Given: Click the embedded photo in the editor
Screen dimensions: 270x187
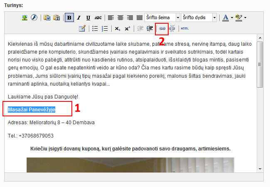Looking at the screenshot, I should (x=130, y=165).
